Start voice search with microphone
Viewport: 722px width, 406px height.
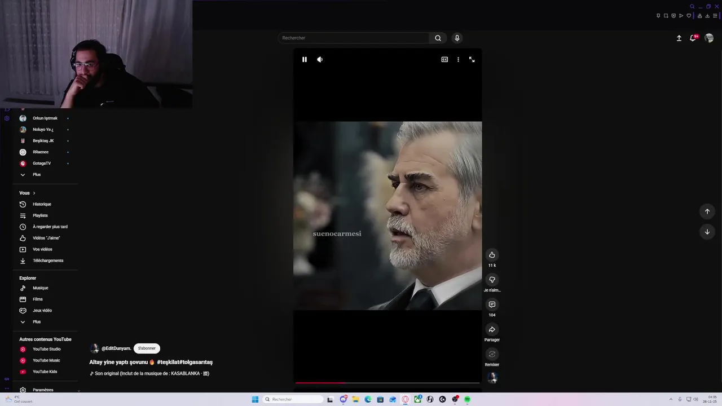pyautogui.click(x=457, y=38)
